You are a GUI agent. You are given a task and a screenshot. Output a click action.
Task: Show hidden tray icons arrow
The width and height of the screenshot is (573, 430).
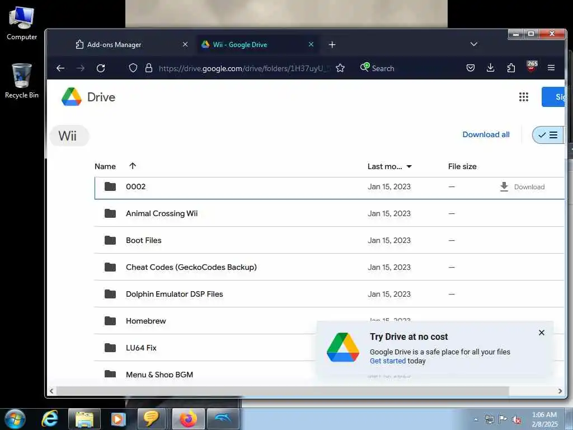pyautogui.click(x=476, y=420)
